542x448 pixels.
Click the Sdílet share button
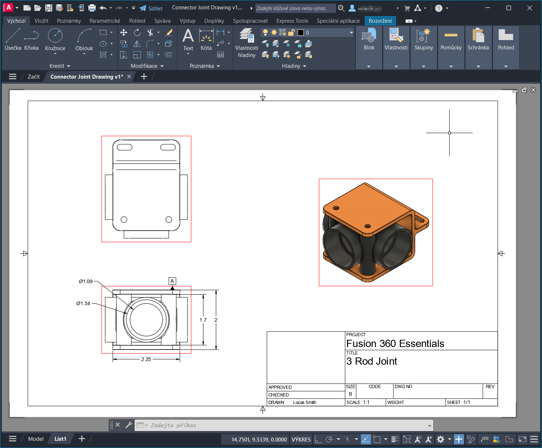[151, 8]
